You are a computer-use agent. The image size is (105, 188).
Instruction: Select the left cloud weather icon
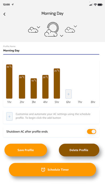(33, 30)
